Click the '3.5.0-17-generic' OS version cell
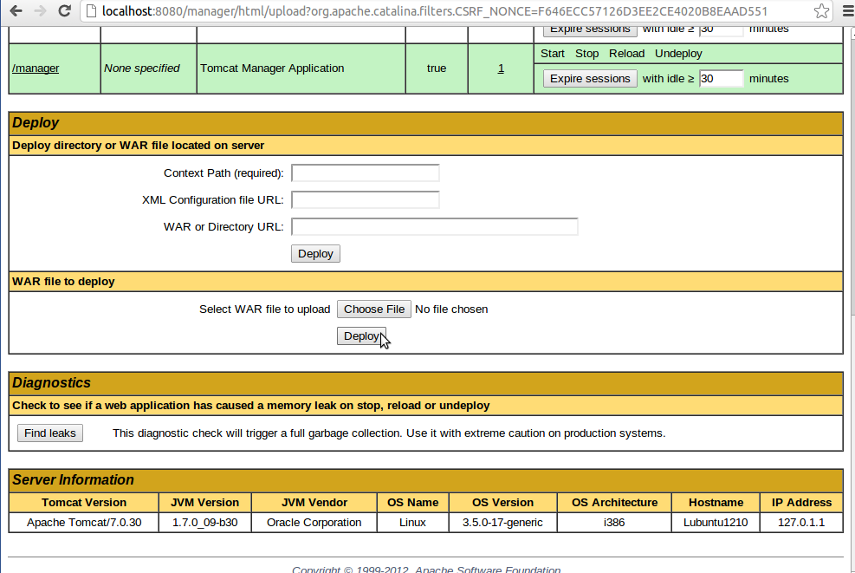The height and width of the screenshot is (573, 855). (502, 522)
